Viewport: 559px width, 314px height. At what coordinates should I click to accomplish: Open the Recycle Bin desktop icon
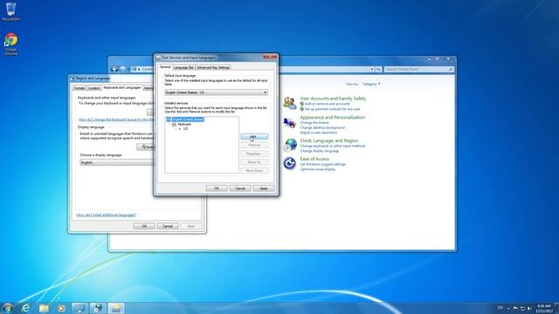point(10,11)
